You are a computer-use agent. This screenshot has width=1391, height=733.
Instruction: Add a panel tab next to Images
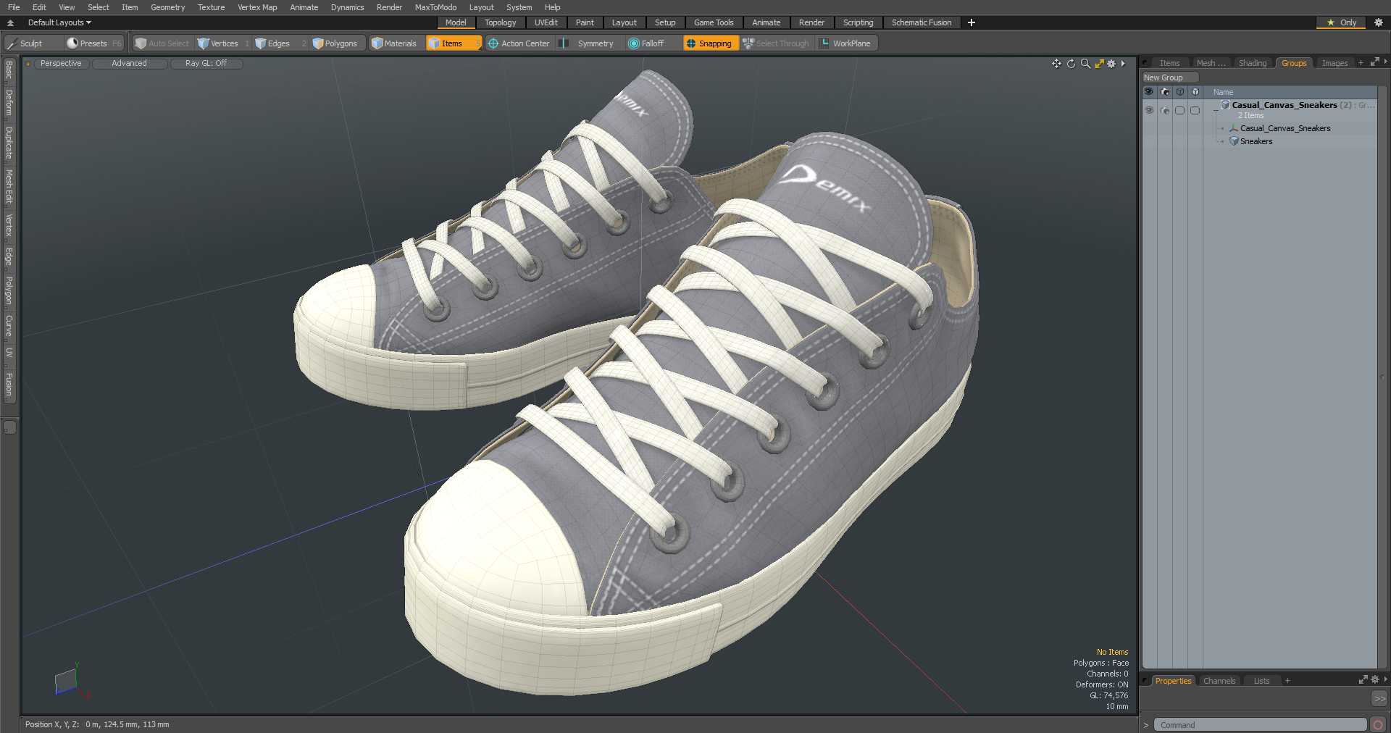tap(1361, 64)
